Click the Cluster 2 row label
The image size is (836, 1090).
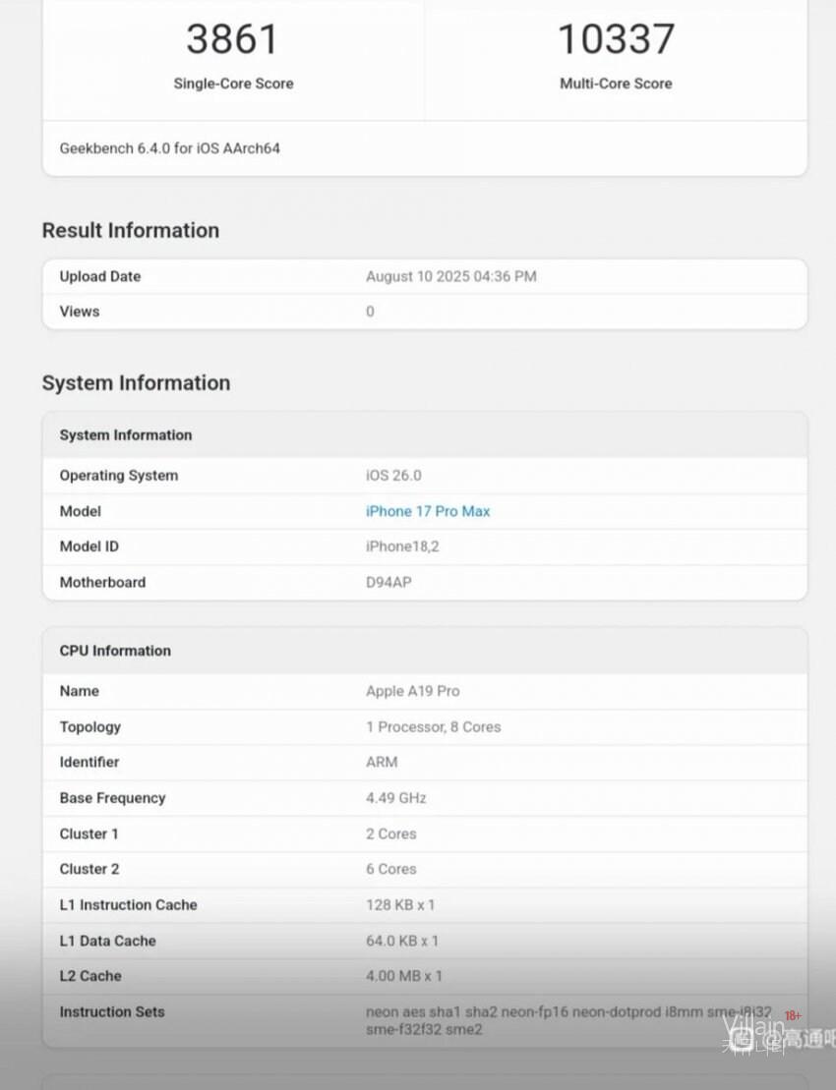(x=89, y=869)
